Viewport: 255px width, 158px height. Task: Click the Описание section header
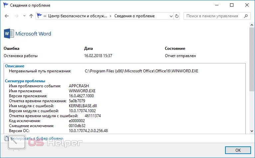point(15,66)
